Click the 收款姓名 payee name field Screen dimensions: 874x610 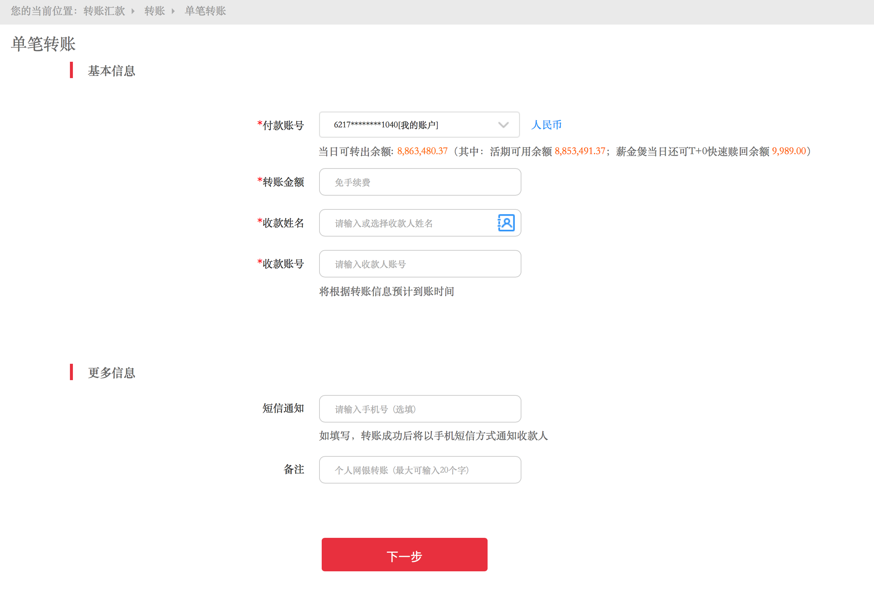pos(420,223)
